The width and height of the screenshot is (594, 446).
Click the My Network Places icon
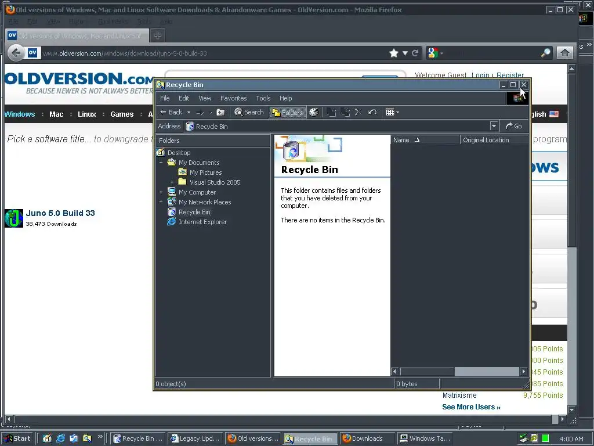(x=172, y=202)
